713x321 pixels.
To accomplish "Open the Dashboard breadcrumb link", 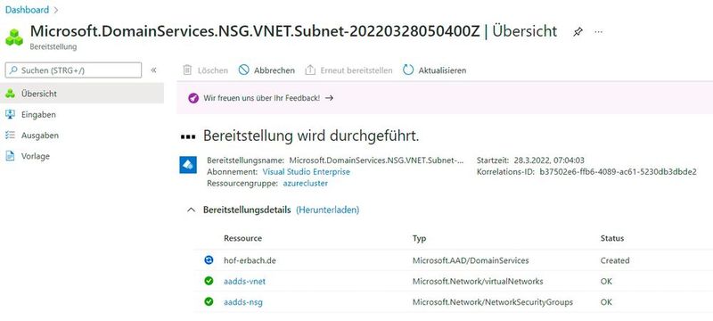I will tap(27, 10).
